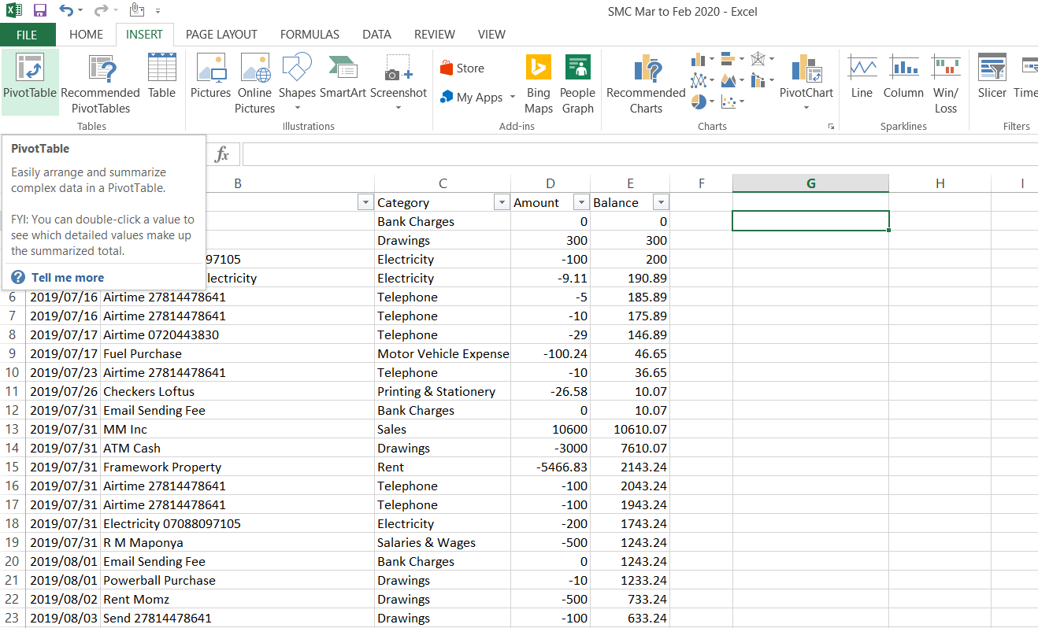1038x628 pixels.
Task: Click the Online Pictures icon
Action: pyautogui.click(x=254, y=79)
